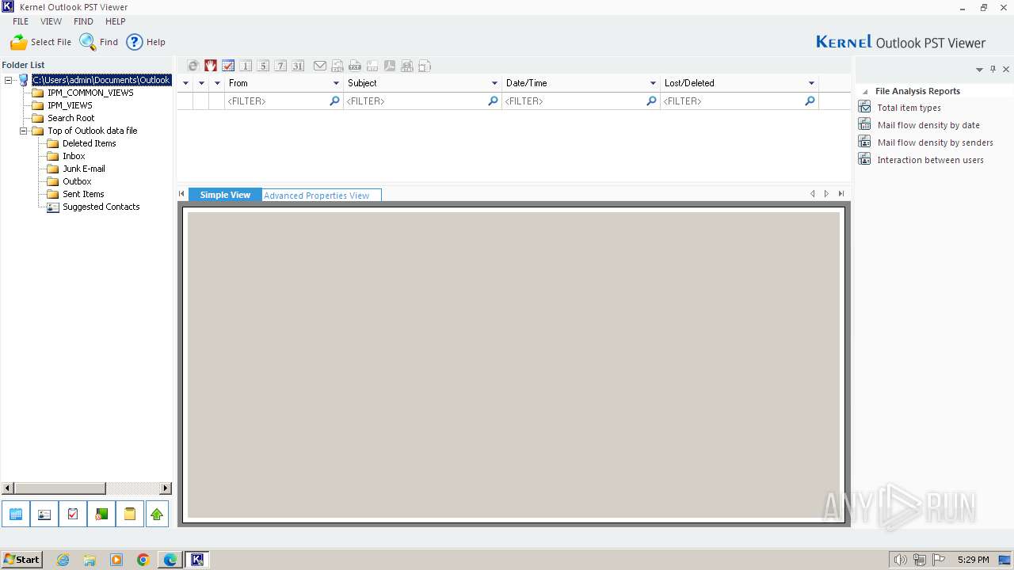Open the HELP menu
This screenshot has width=1014, height=570.
[116, 21]
